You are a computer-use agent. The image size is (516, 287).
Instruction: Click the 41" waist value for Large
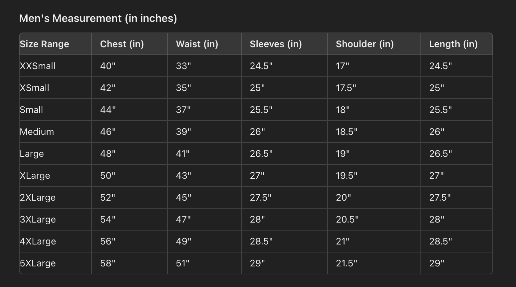click(x=182, y=153)
